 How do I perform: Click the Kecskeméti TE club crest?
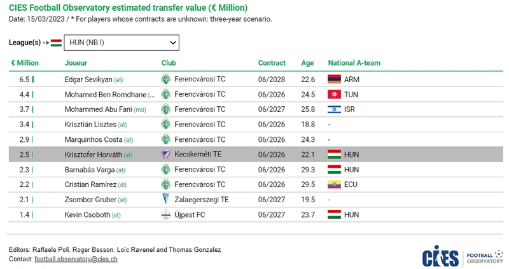[165, 154]
